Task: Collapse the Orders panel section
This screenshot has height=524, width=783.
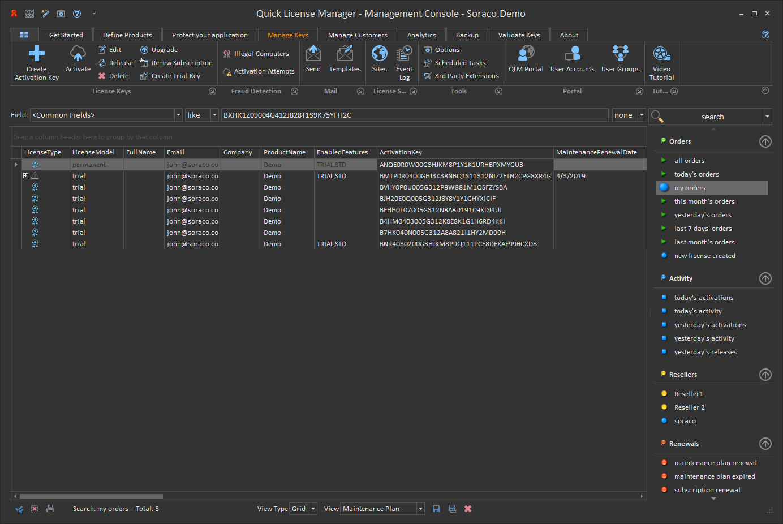Action: pyautogui.click(x=765, y=141)
